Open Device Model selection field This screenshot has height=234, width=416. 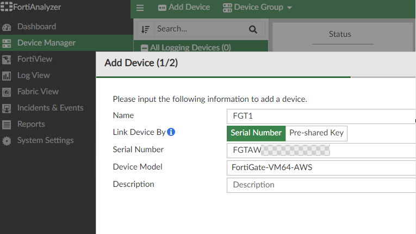point(321,167)
